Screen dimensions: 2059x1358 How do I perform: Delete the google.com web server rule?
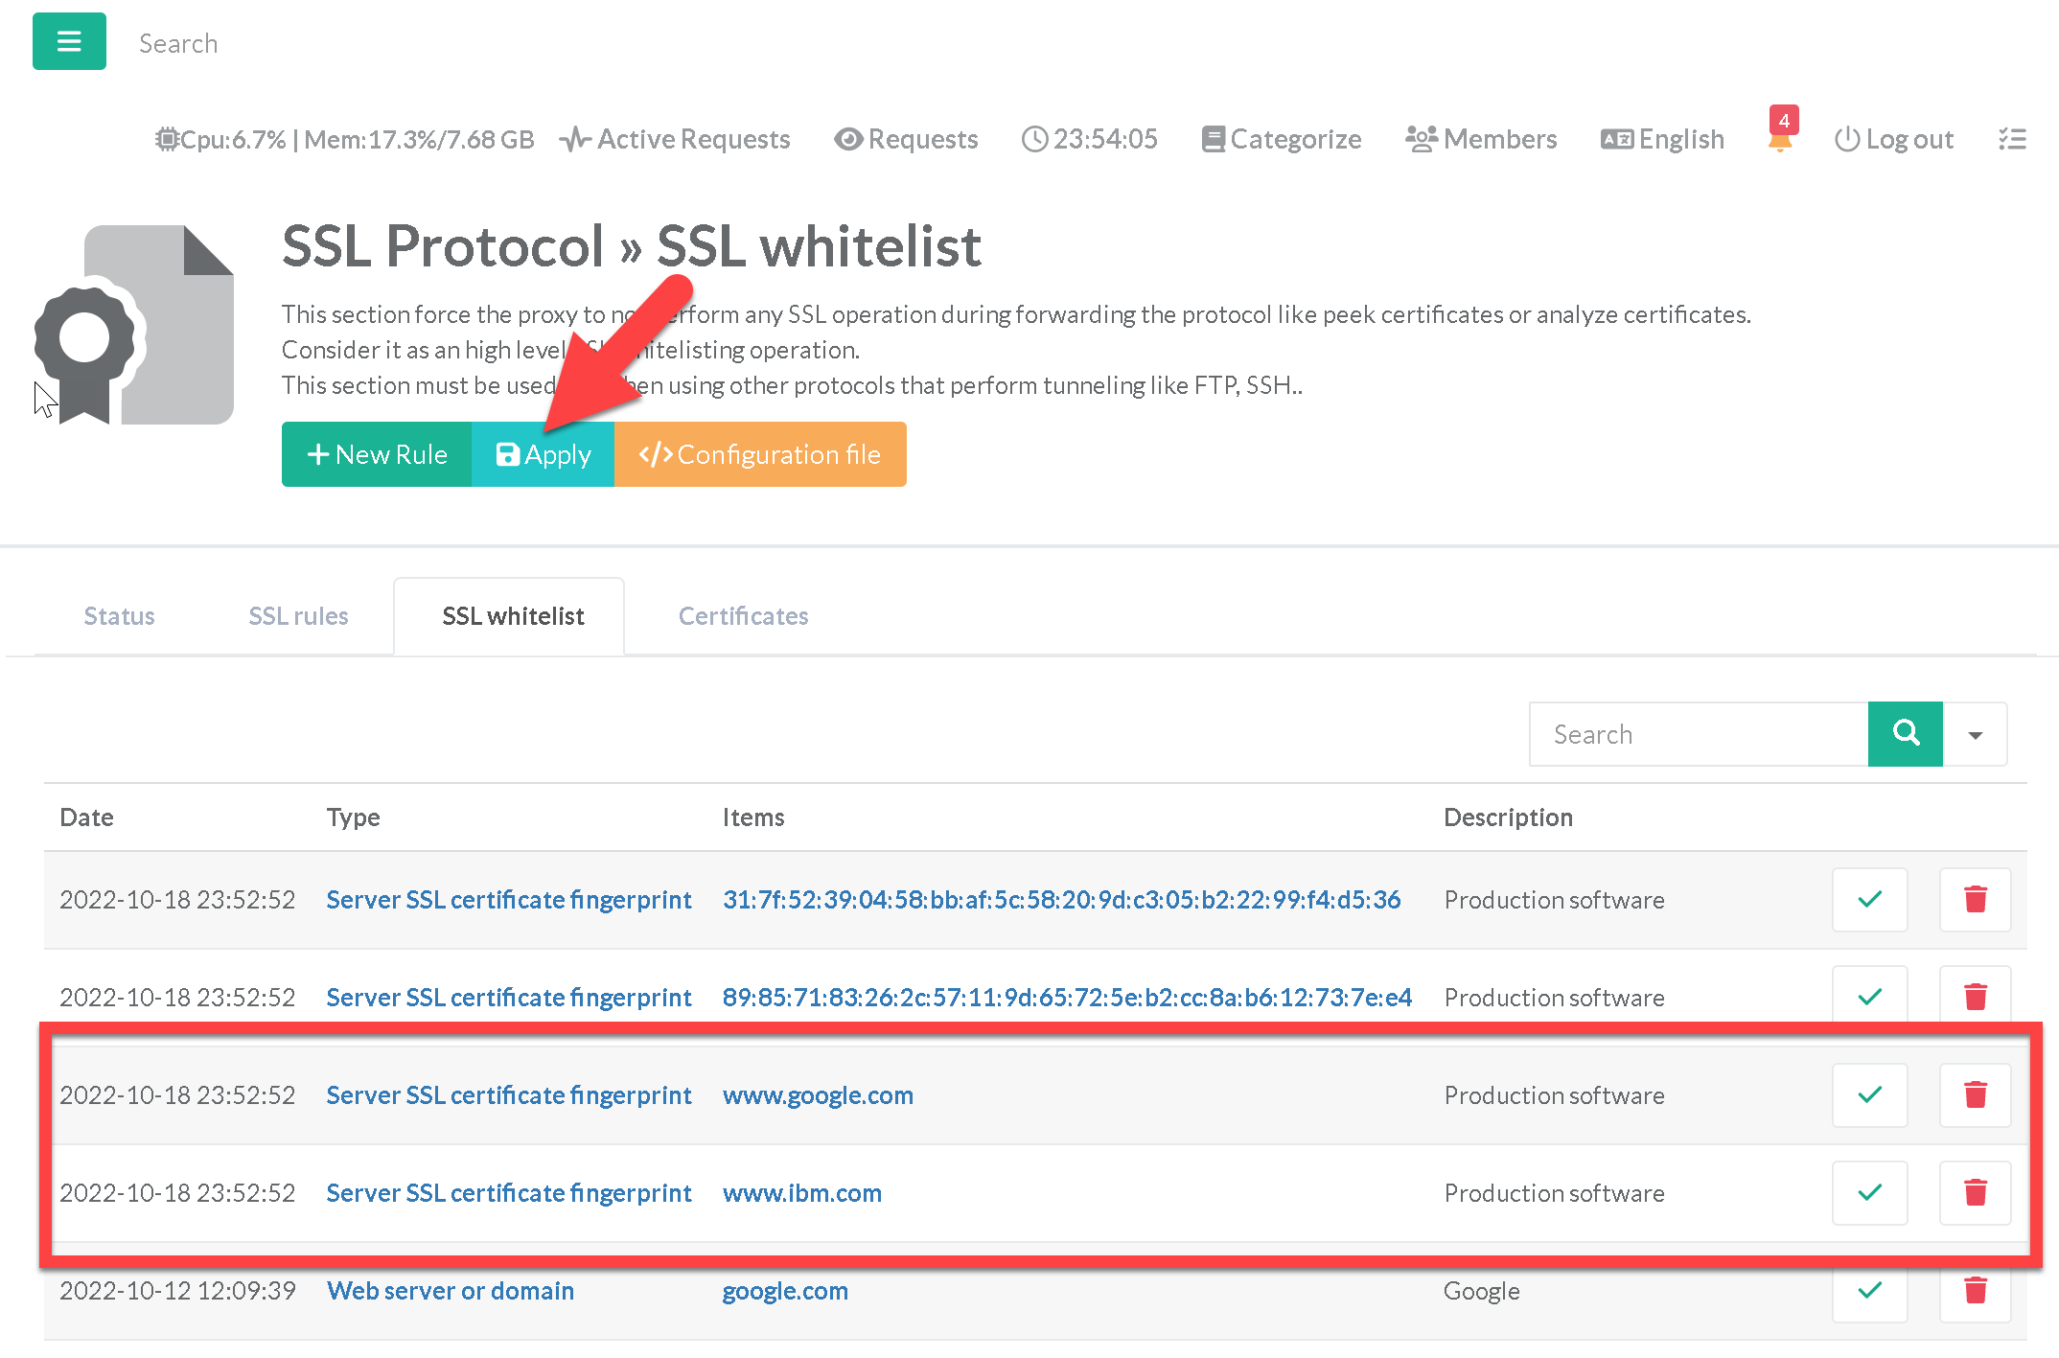pos(1975,1290)
